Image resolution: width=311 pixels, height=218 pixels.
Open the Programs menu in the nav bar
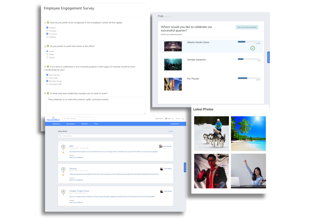tap(84, 124)
